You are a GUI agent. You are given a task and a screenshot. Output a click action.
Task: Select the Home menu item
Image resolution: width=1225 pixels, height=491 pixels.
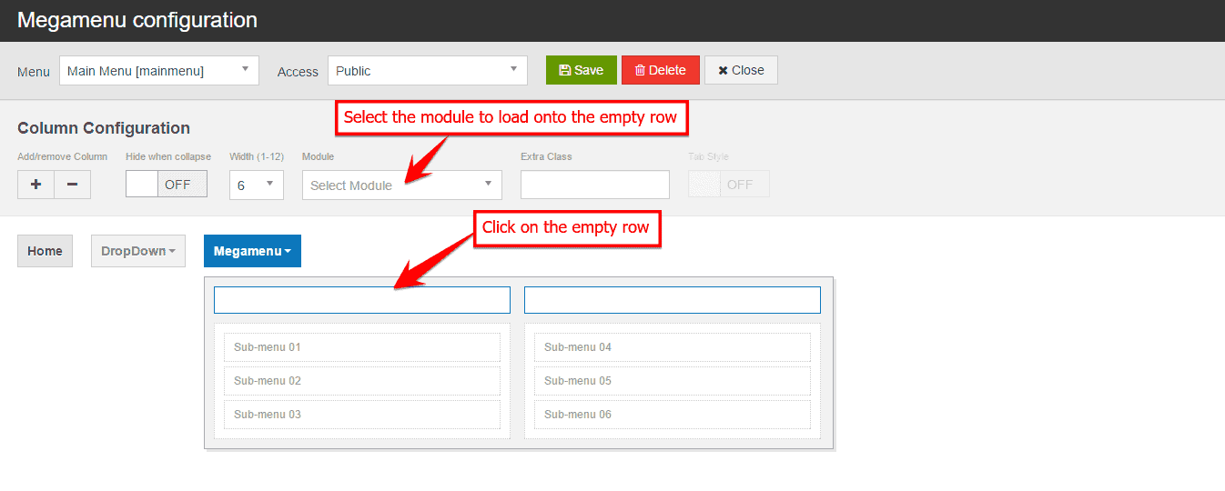tap(45, 251)
